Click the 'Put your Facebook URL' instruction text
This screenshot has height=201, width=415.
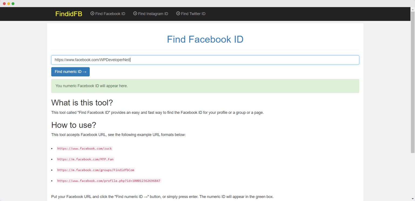[162, 197]
